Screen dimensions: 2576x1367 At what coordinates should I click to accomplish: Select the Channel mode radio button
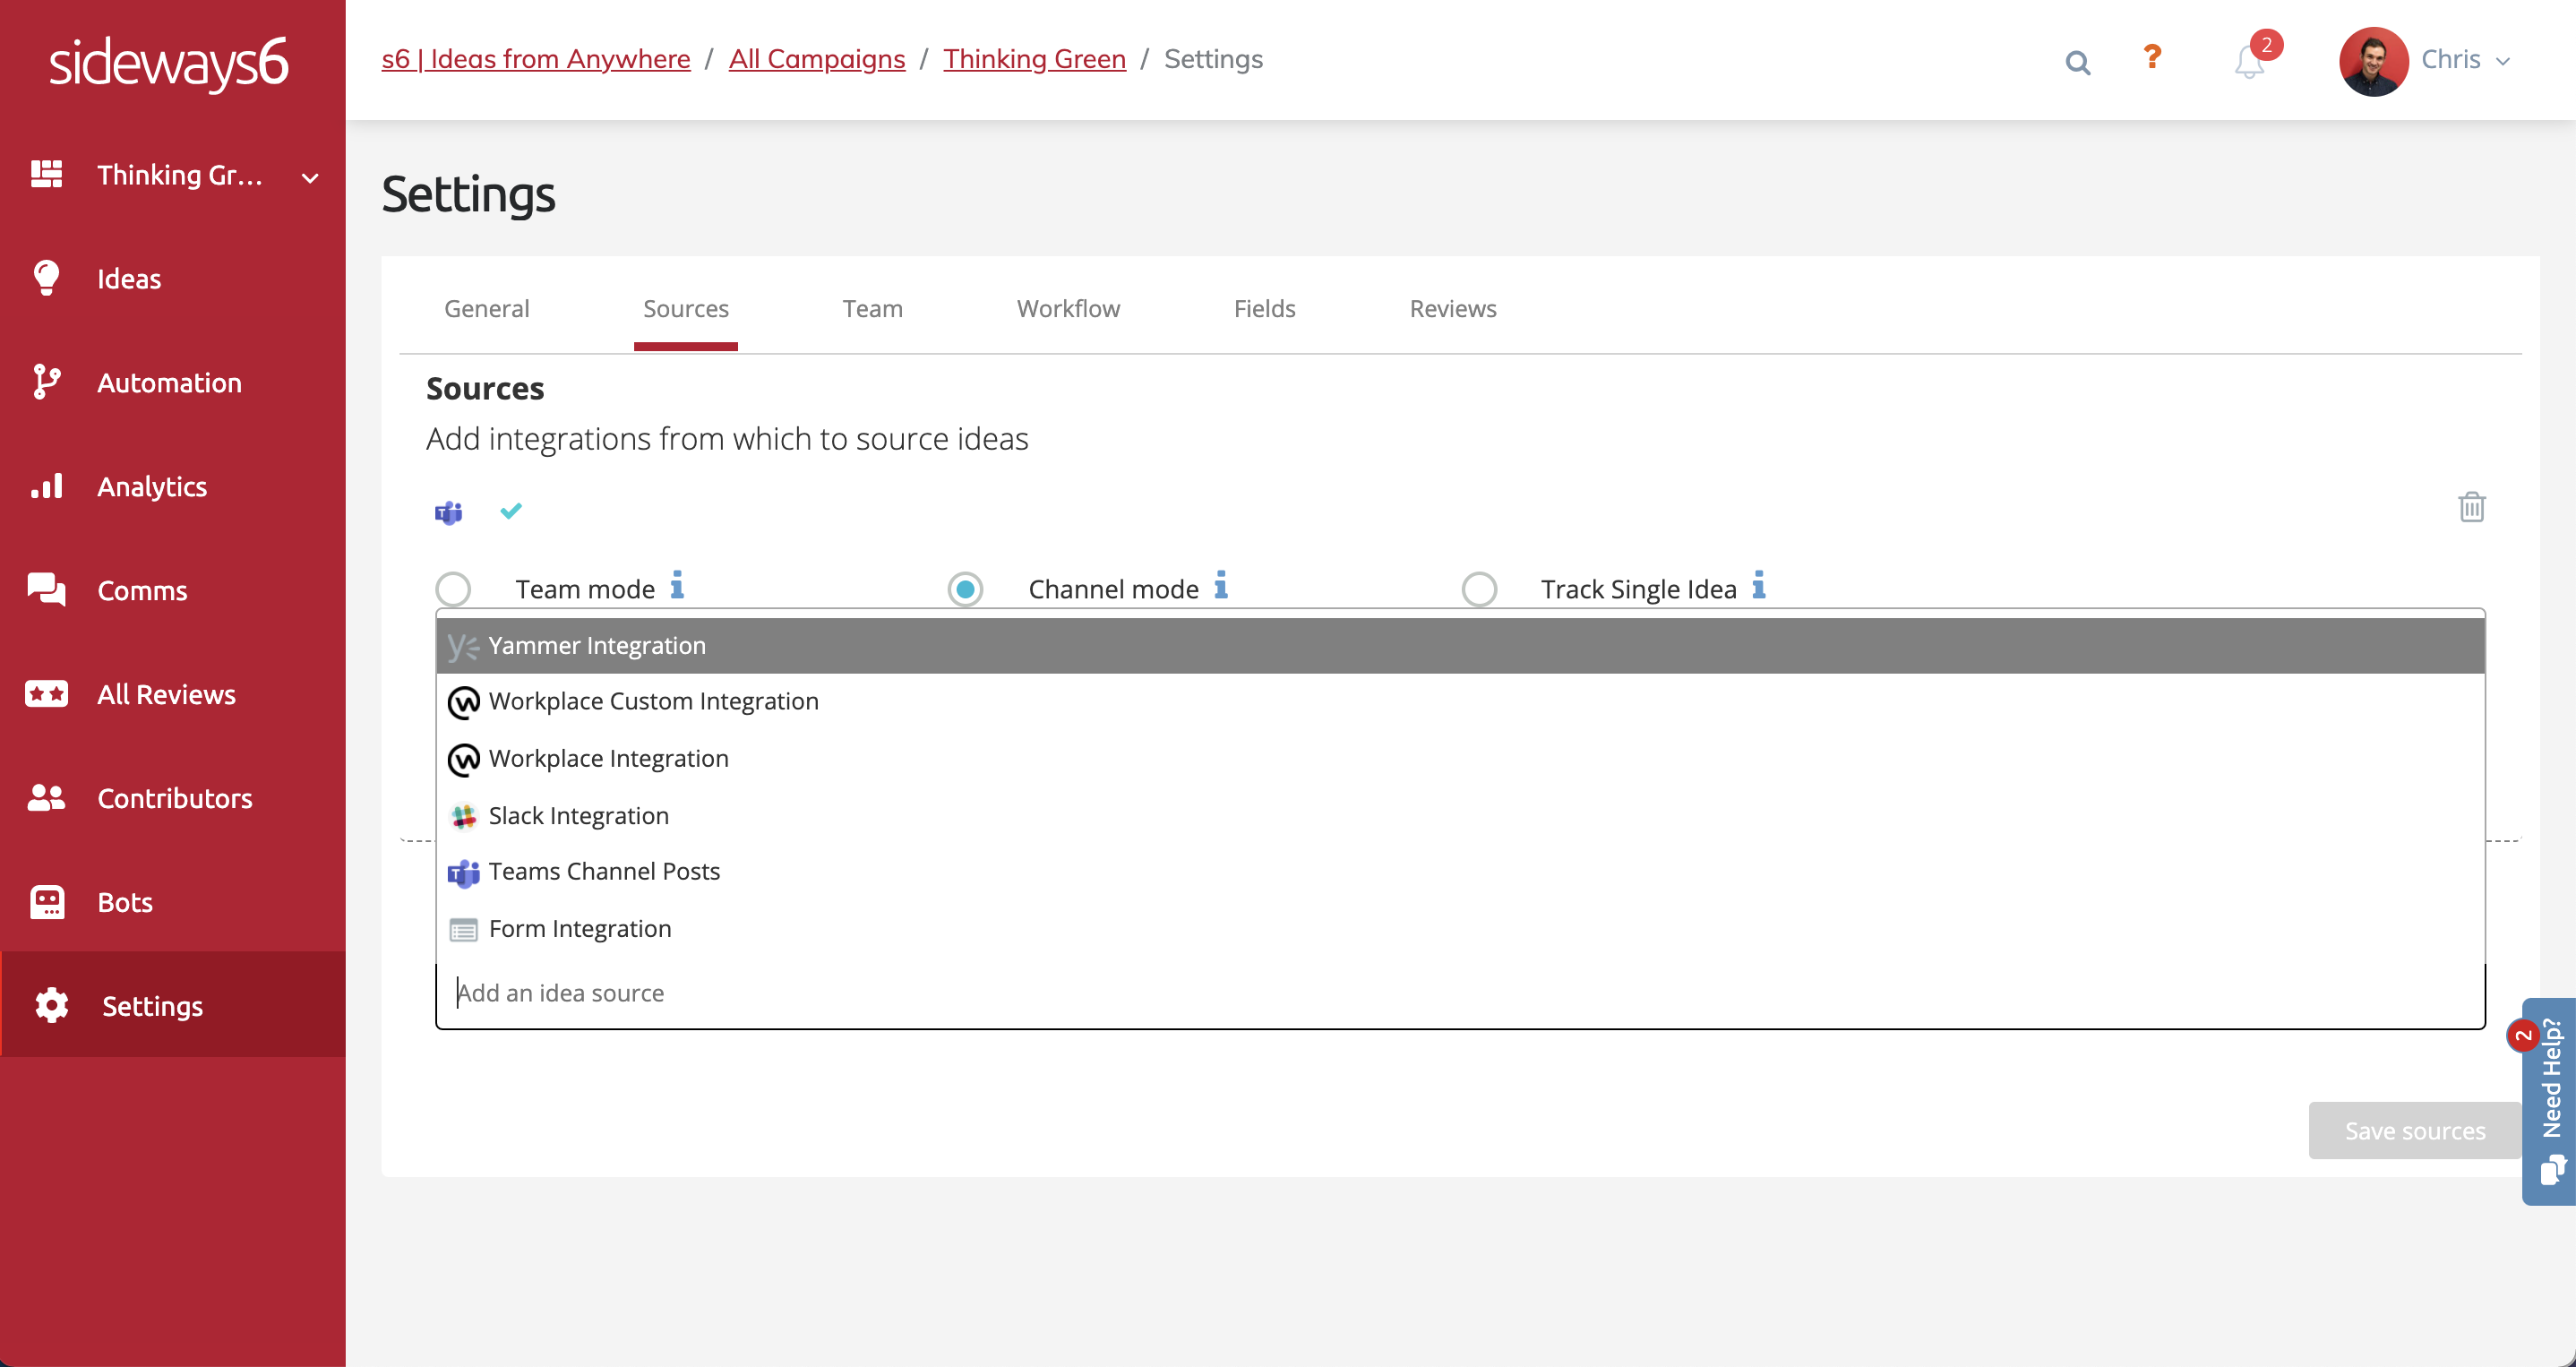(x=965, y=589)
